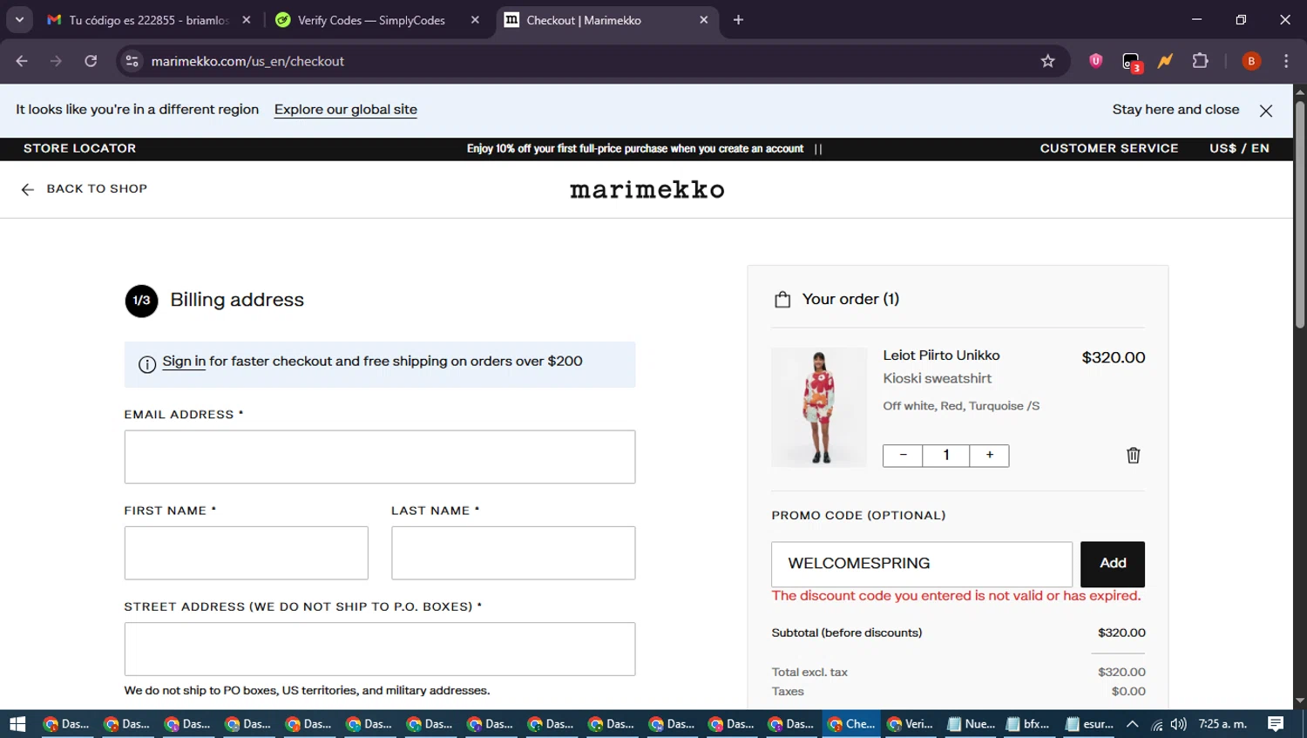The image size is (1307, 738).
Task: Decrease quantity with the minus button
Action: pos(903,456)
